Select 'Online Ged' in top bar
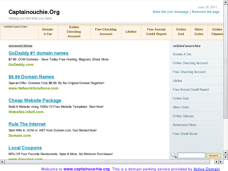The height and width of the screenshot is (171, 228). coord(181,32)
